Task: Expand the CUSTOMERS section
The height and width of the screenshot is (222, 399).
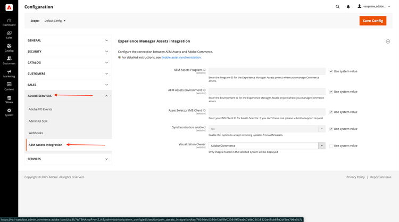Action: tap(68, 73)
